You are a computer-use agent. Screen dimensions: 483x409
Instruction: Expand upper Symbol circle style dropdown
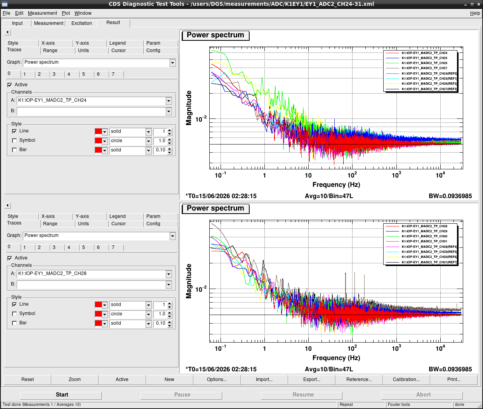coord(148,141)
